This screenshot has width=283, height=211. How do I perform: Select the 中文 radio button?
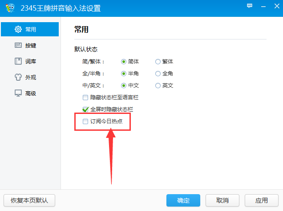point(123,86)
